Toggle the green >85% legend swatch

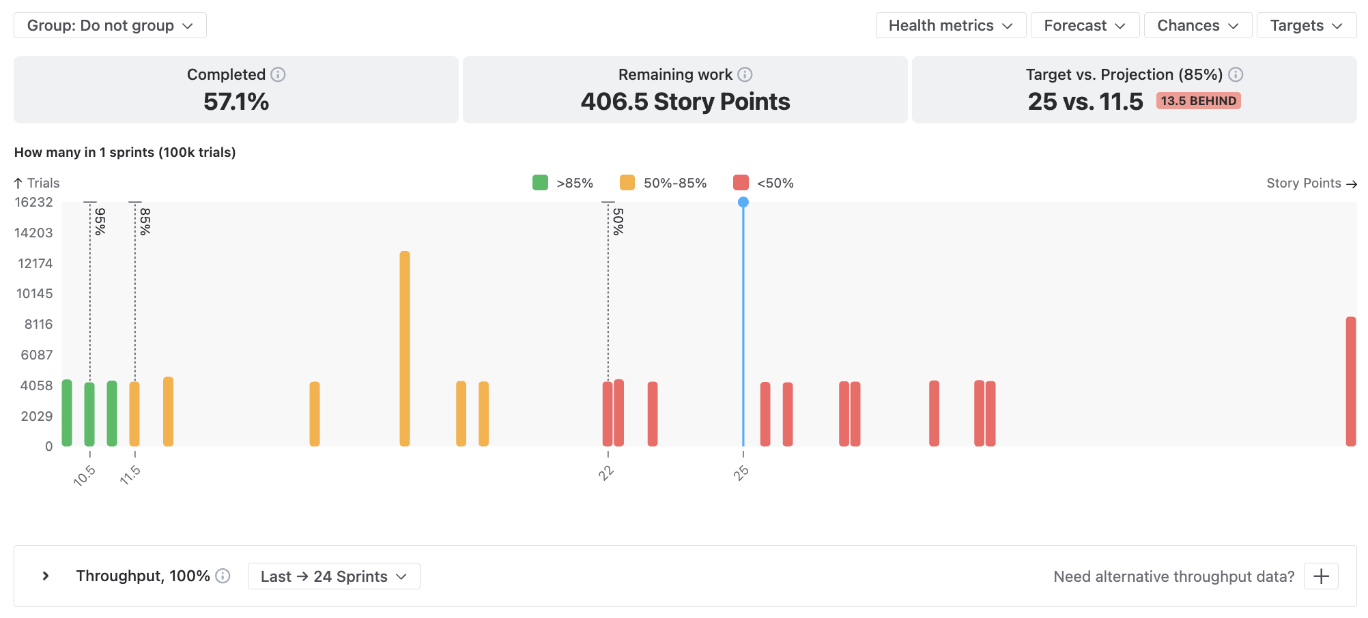pos(540,183)
